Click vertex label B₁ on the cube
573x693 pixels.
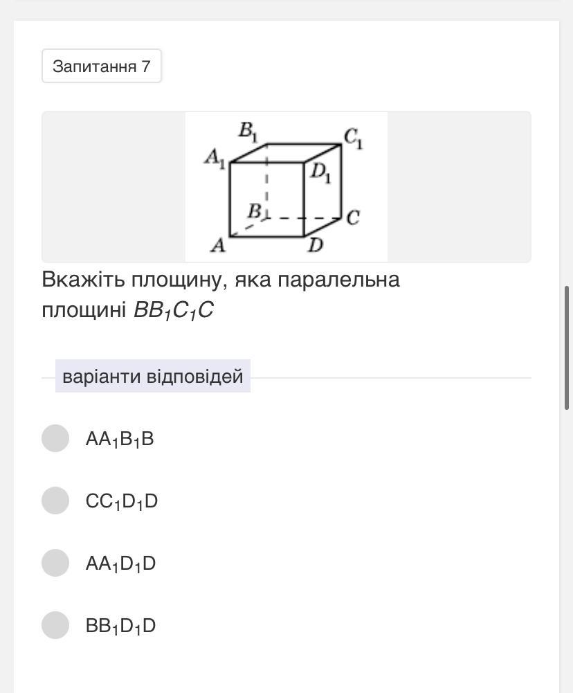point(248,132)
